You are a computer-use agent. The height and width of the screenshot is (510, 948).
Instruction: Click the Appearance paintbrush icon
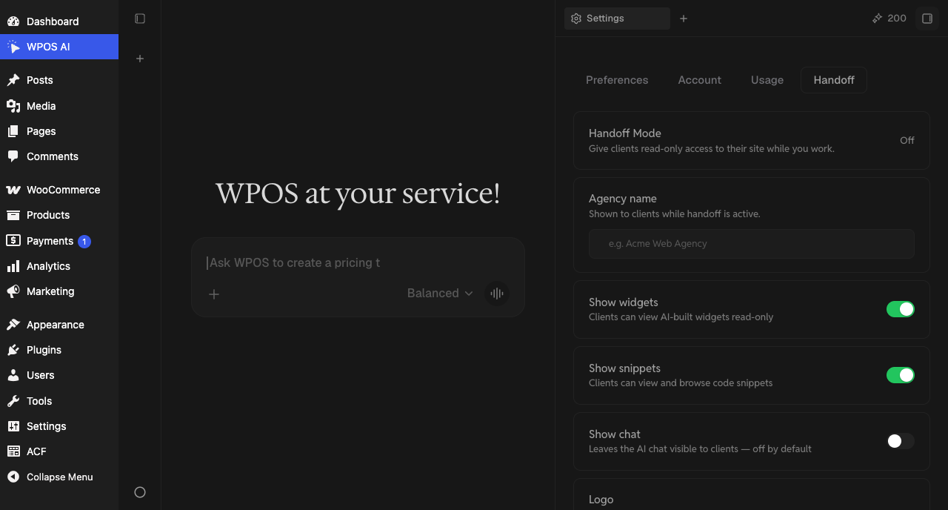coord(13,325)
